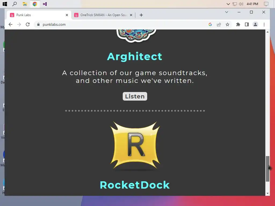Screen dimensions: 275x206
Task: Click the page scrollbar up arrow
Action: (267, 32)
